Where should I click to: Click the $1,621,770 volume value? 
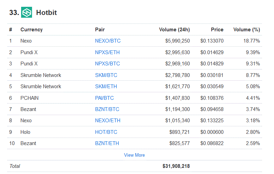pyautogui.click(x=178, y=86)
